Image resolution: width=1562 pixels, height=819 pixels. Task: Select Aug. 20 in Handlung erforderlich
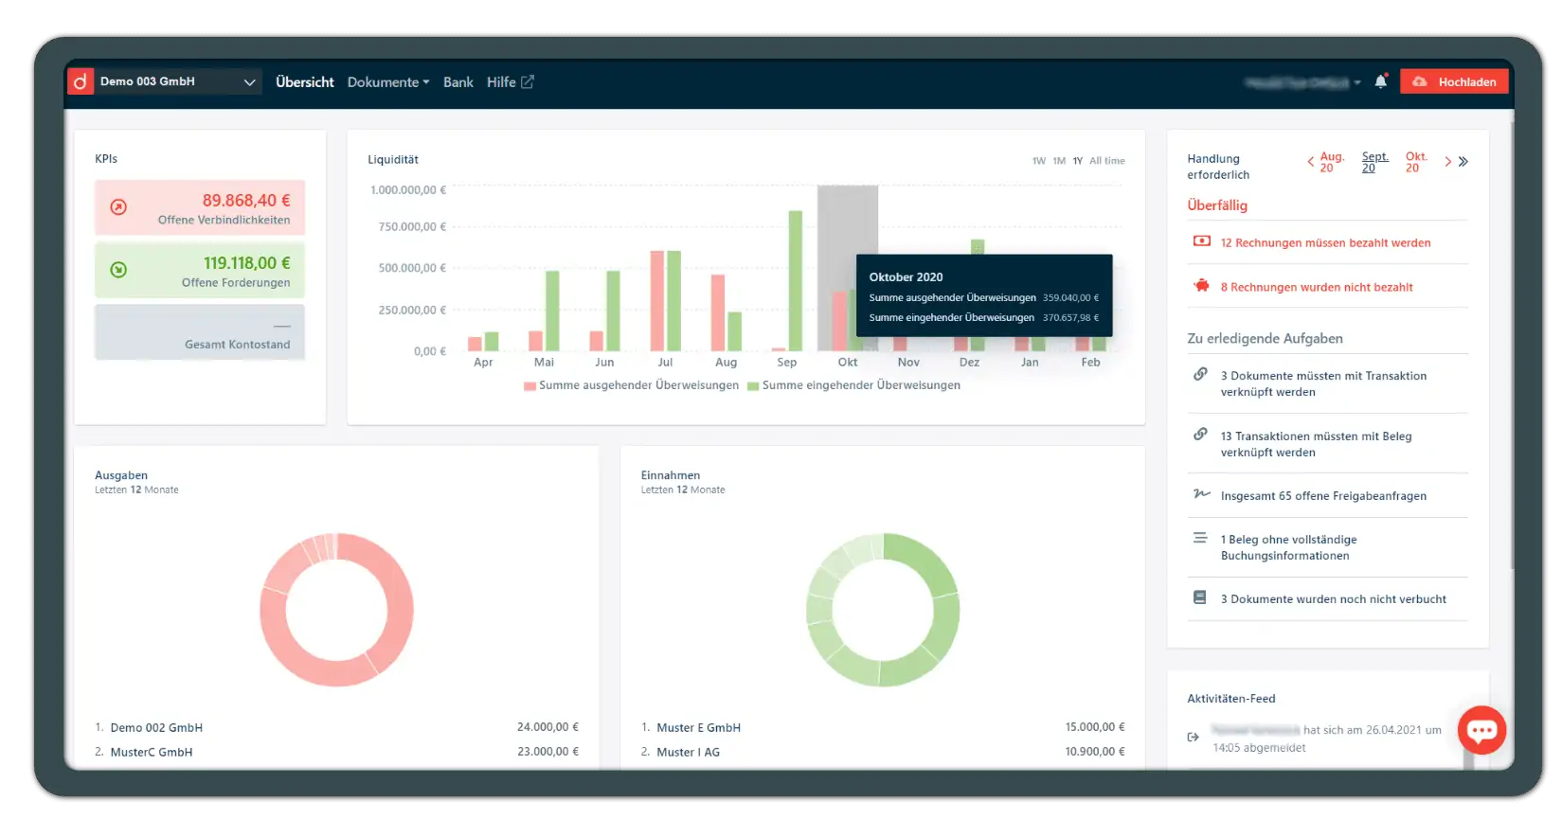[1332, 162]
